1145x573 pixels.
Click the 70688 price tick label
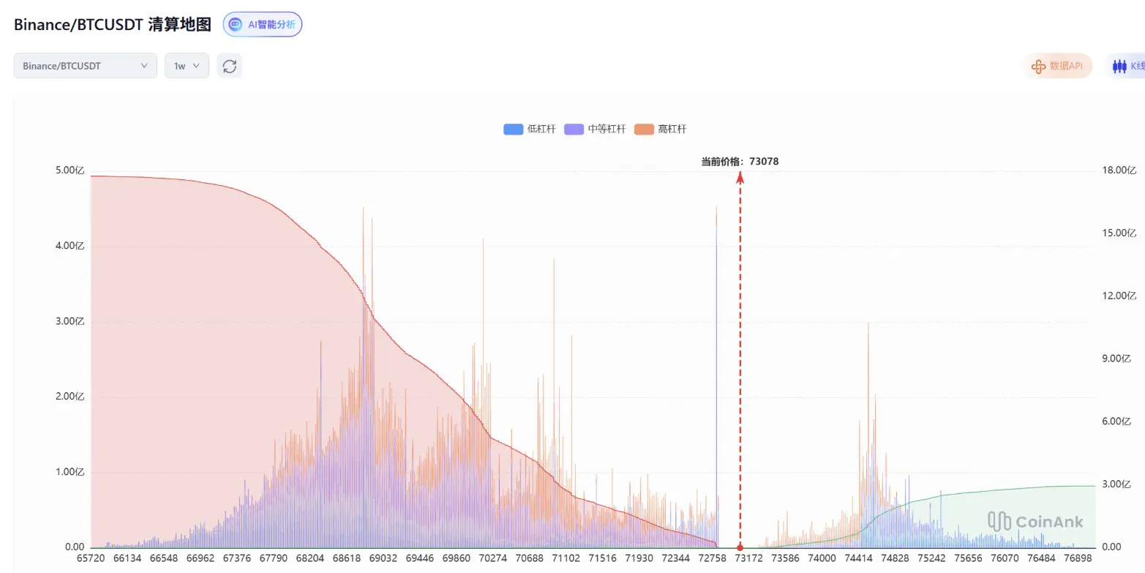[530, 558]
